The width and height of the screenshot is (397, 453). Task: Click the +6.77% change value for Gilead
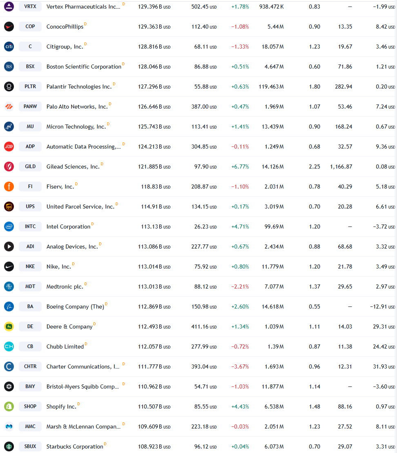click(x=240, y=167)
